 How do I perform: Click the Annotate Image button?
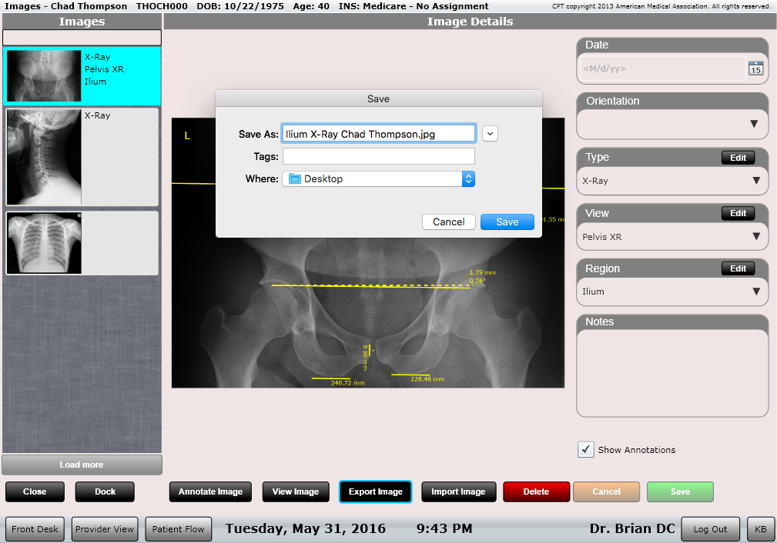coord(210,491)
